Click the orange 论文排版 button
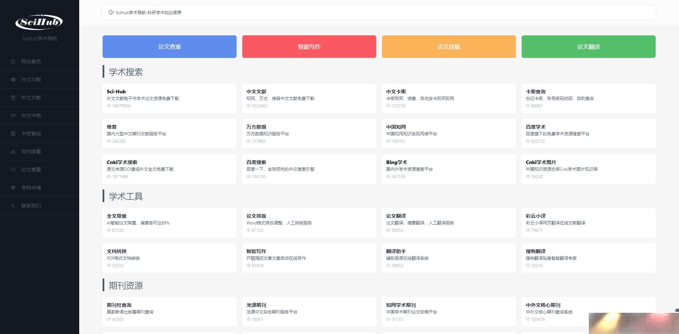The height and width of the screenshot is (334, 679). coord(449,47)
